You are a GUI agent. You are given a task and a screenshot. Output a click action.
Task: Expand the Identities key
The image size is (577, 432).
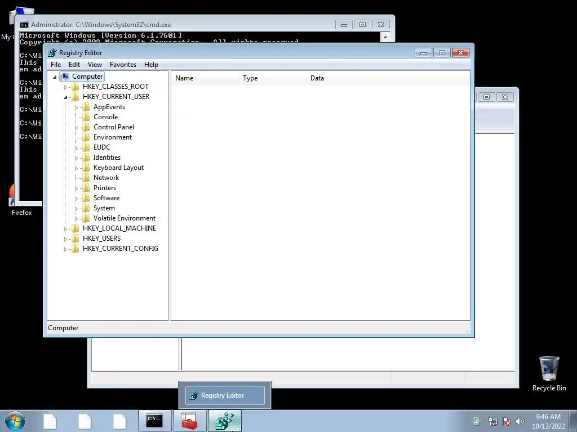pos(76,158)
